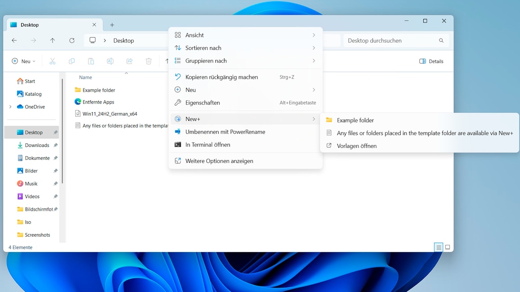520x292 pixels.
Task: Refresh the Desktop folder view
Action: point(72,40)
